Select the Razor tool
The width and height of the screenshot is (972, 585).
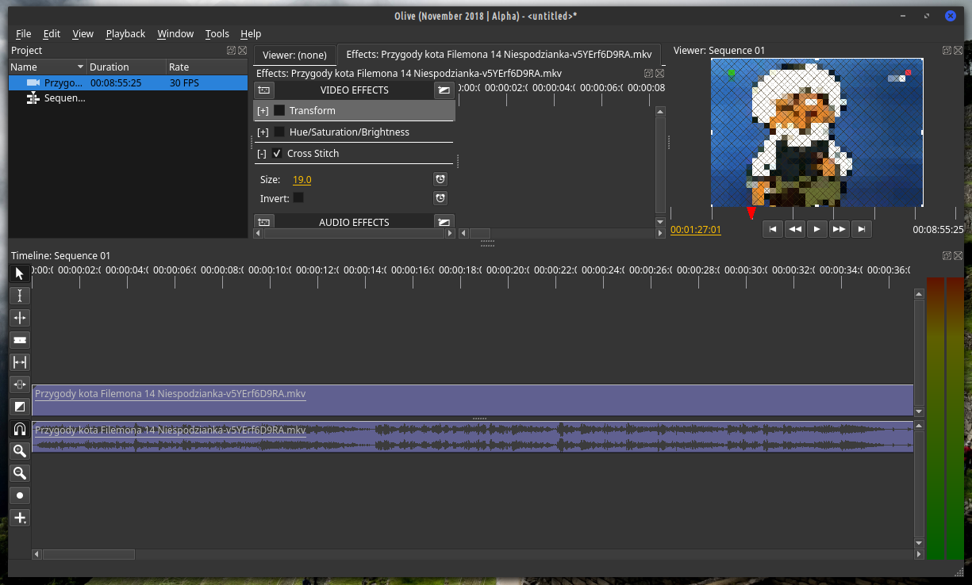[x=20, y=340]
